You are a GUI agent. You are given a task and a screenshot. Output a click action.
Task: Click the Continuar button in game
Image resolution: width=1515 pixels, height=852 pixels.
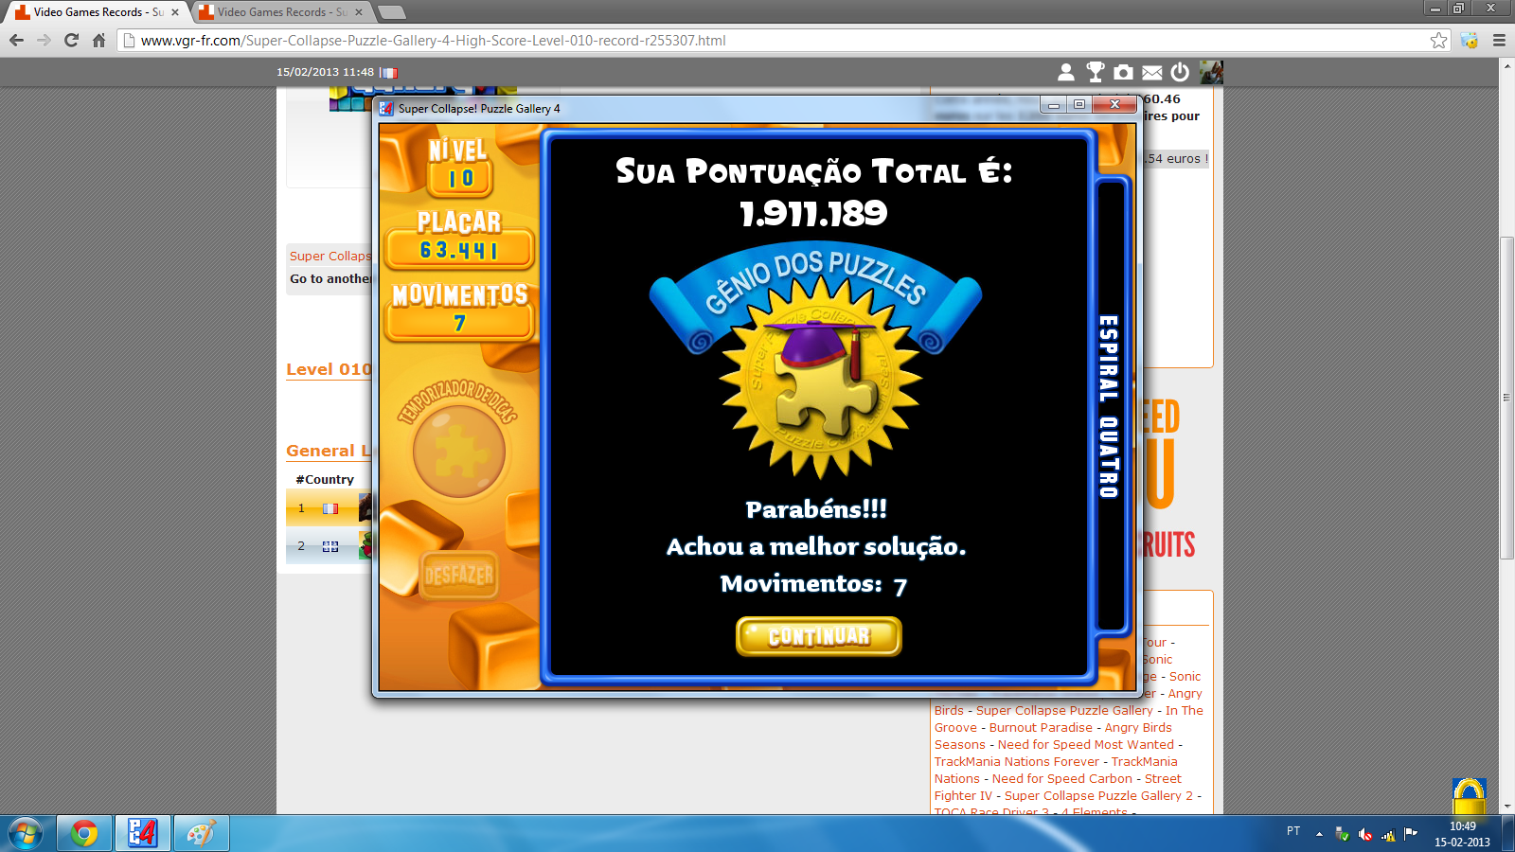(818, 636)
